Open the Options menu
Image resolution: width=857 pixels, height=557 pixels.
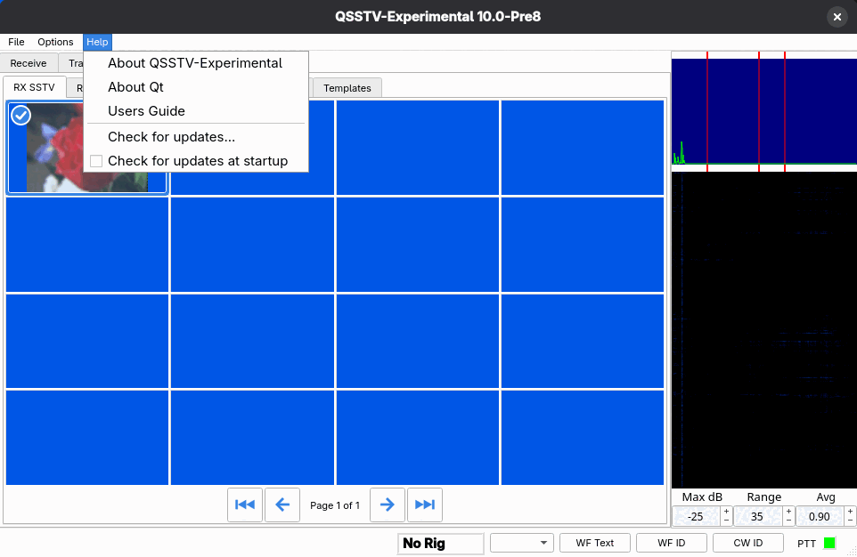55,42
